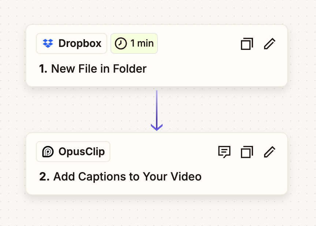Click the OpusClip logo icon
The width and height of the screenshot is (316, 226).
[x=48, y=152]
